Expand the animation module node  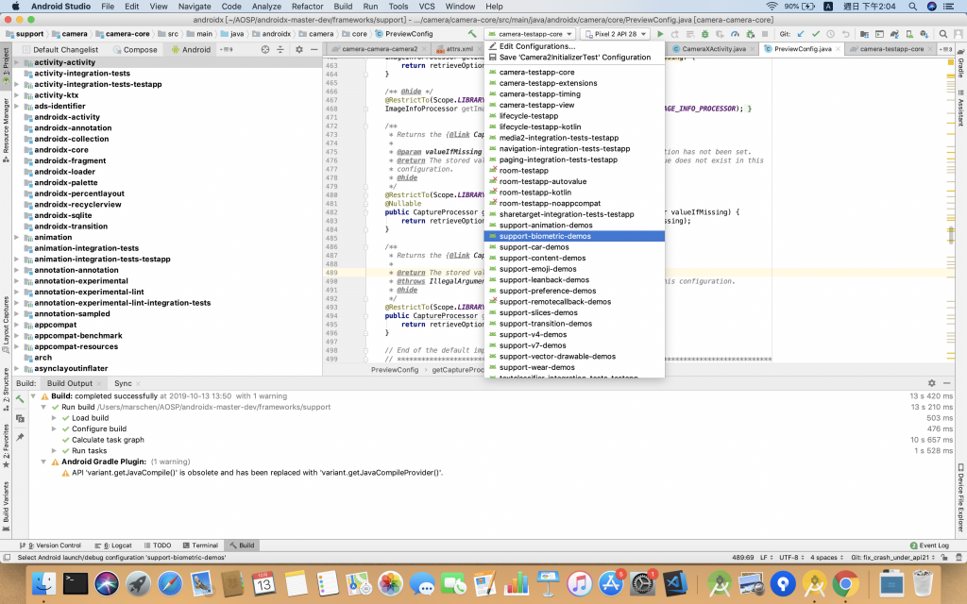click(x=17, y=237)
